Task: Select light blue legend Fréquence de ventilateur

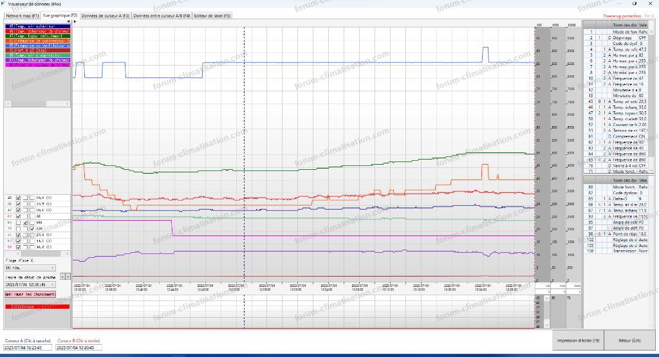Action: [x=37, y=46]
